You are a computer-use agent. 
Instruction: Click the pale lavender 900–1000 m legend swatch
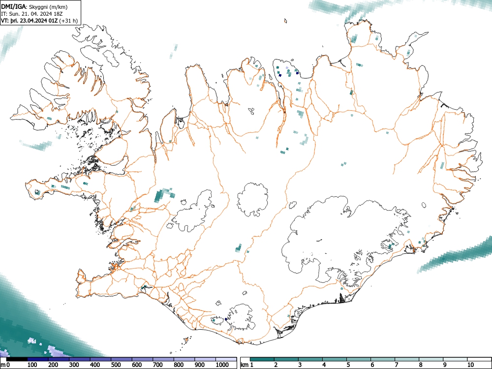pyautogui.click(x=205, y=359)
